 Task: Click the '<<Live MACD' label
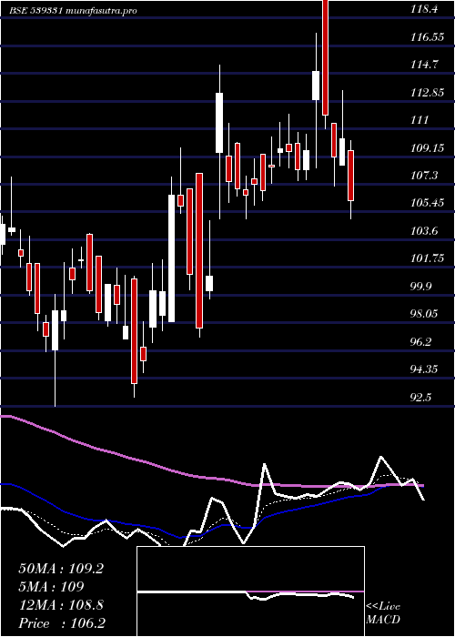pos(383,612)
